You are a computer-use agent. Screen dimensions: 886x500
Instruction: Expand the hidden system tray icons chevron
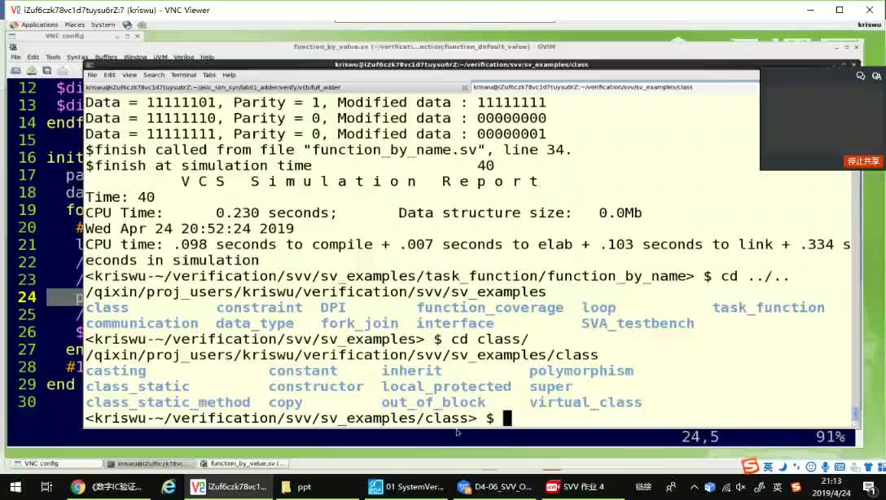[694, 486]
